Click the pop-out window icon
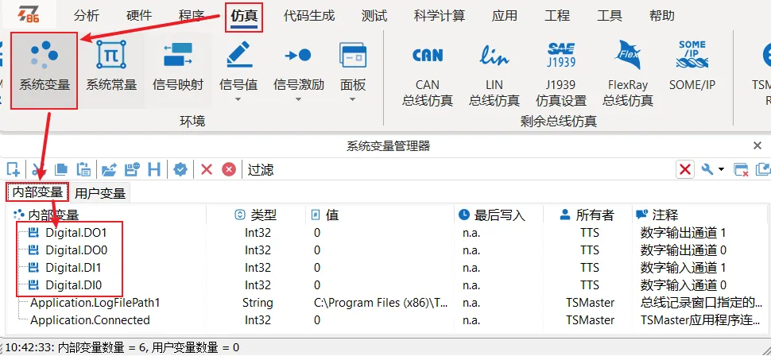The width and height of the screenshot is (771, 356). click(x=762, y=169)
